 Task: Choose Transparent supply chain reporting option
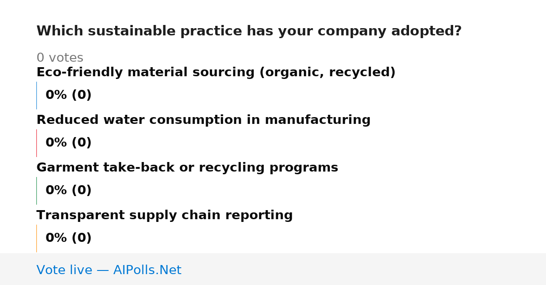pos(164,216)
